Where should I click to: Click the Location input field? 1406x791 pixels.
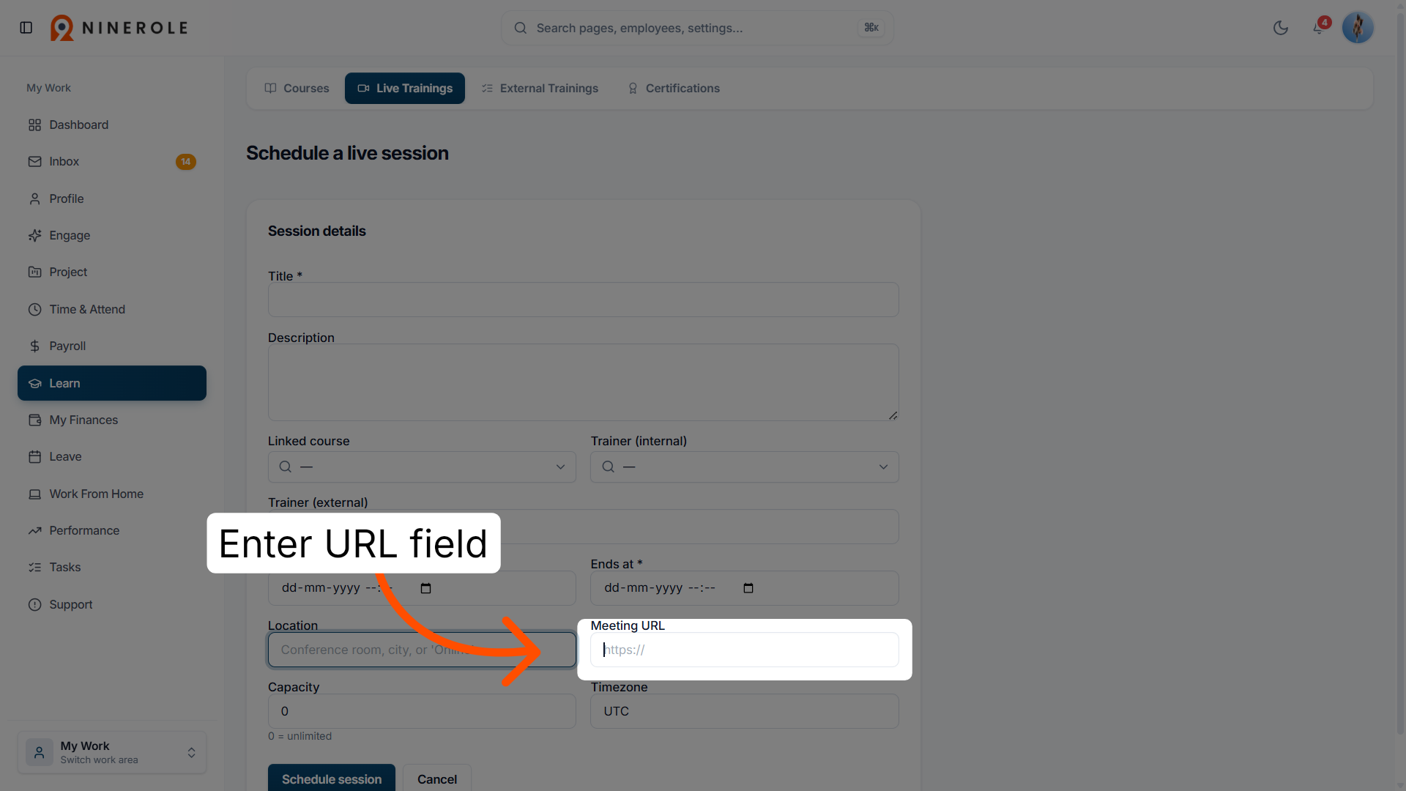(x=422, y=650)
